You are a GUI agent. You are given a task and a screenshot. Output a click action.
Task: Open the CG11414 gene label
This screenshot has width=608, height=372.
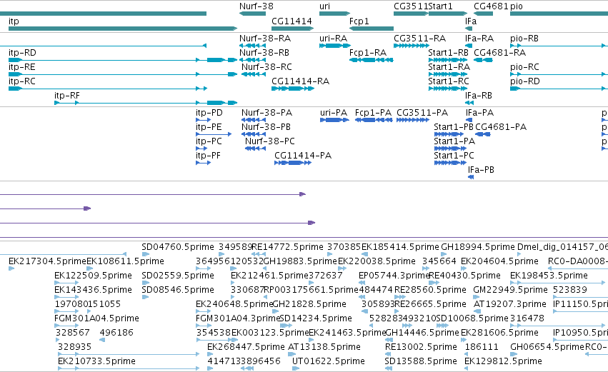coord(291,21)
